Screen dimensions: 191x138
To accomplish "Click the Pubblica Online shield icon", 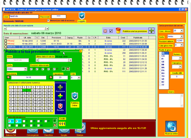I will tap(75, 96).
